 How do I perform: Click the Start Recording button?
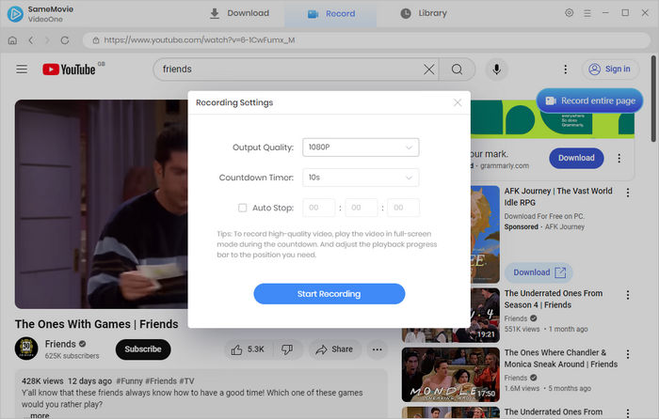pos(329,294)
